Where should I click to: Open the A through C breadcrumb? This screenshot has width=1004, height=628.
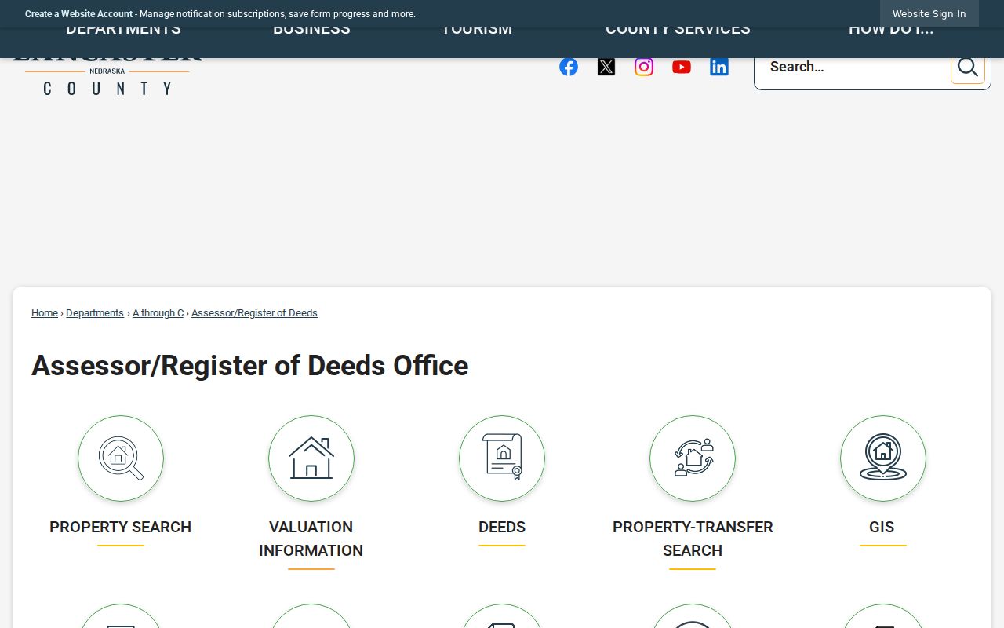pos(158,313)
